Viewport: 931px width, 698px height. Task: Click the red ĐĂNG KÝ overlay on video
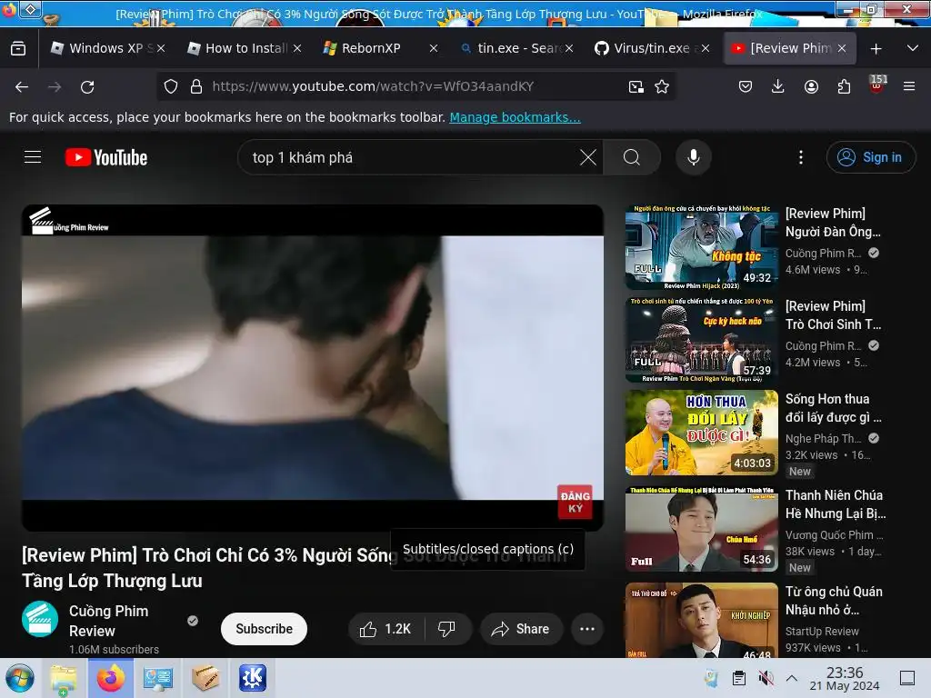pos(575,502)
